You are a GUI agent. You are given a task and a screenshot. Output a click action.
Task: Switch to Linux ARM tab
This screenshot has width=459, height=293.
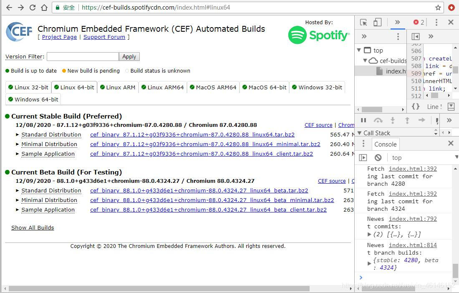[118, 87]
